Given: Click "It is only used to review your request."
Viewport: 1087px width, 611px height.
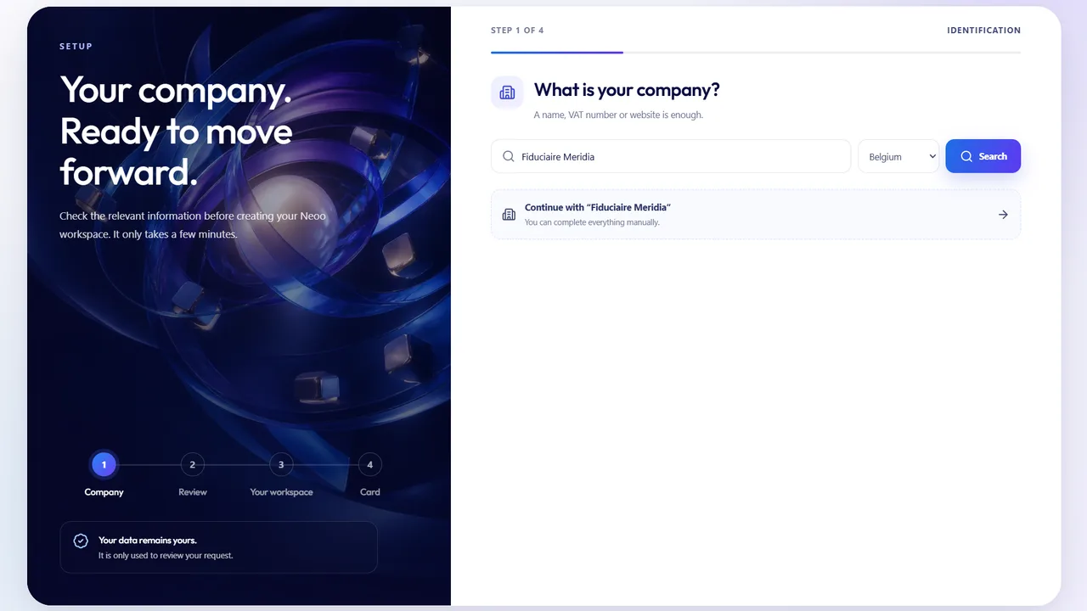Looking at the screenshot, I should click(x=166, y=556).
